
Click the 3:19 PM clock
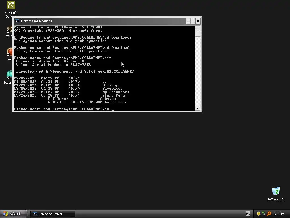[x=279, y=214]
